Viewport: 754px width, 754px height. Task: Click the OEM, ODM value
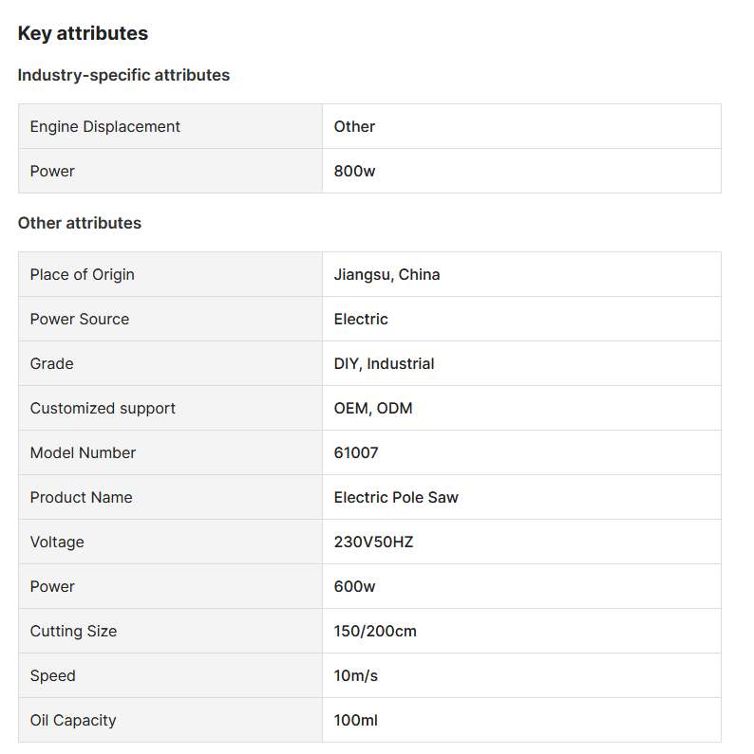[x=373, y=408]
